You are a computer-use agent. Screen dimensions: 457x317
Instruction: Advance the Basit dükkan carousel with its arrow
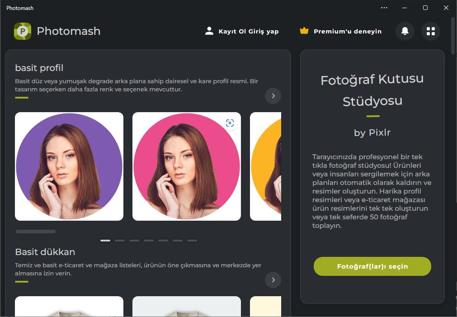(x=273, y=280)
